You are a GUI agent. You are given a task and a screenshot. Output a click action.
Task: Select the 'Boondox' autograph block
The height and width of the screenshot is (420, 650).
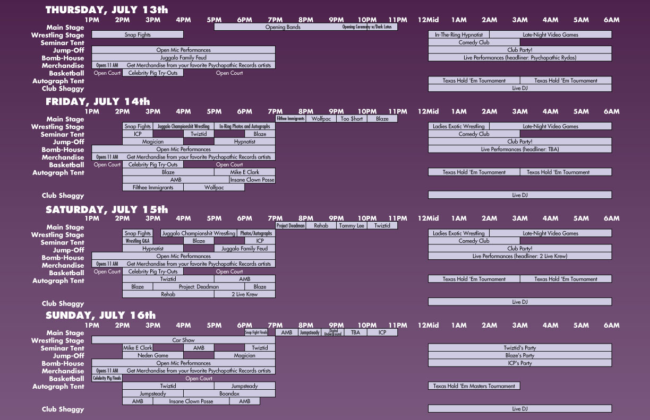[x=229, y=393]
